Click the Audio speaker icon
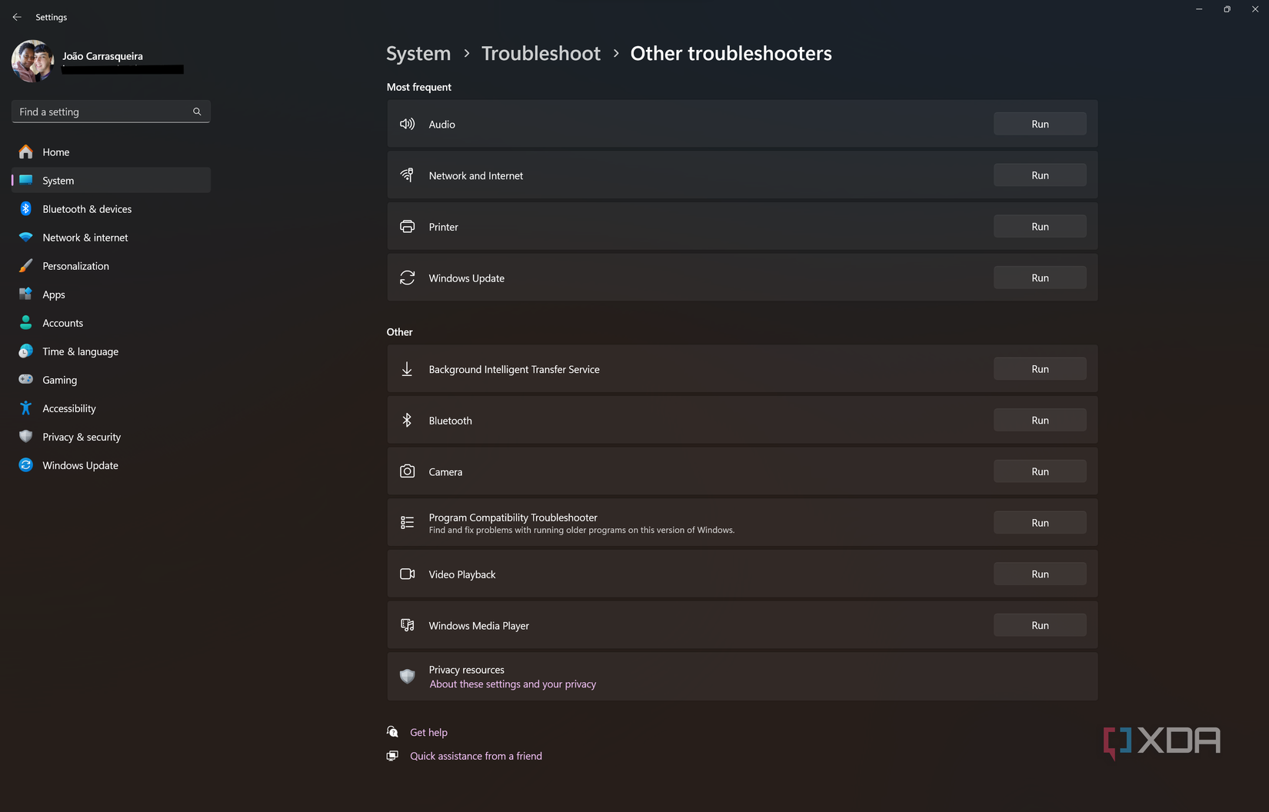 tap(408, 124)
